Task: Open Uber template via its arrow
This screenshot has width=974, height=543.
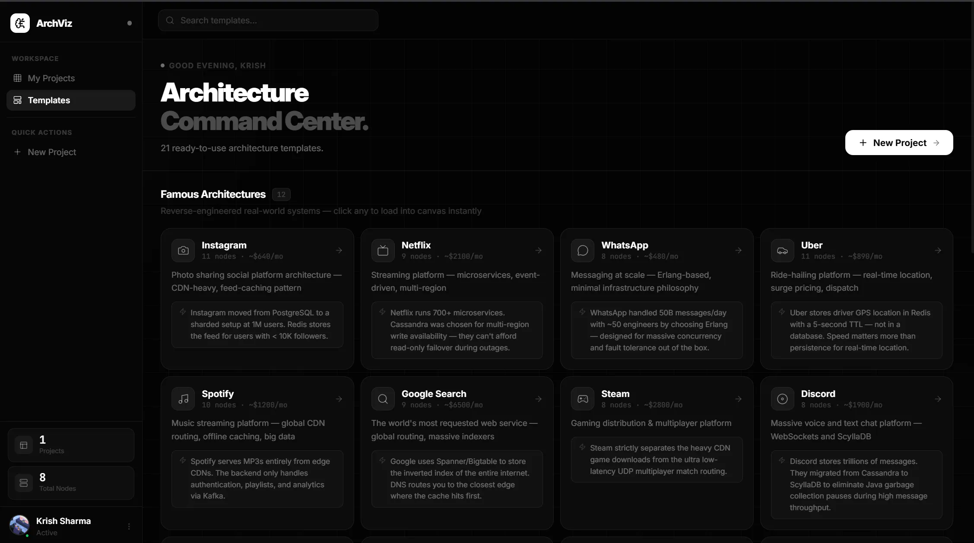Action: 938,251
